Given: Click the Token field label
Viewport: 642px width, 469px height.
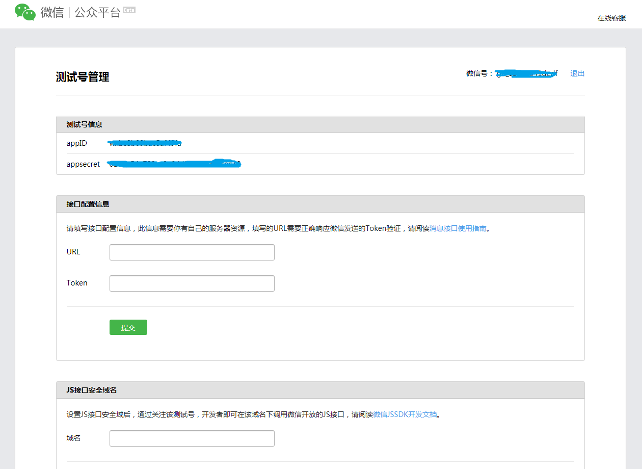Looking at the screenshot, I should [77, 283].
